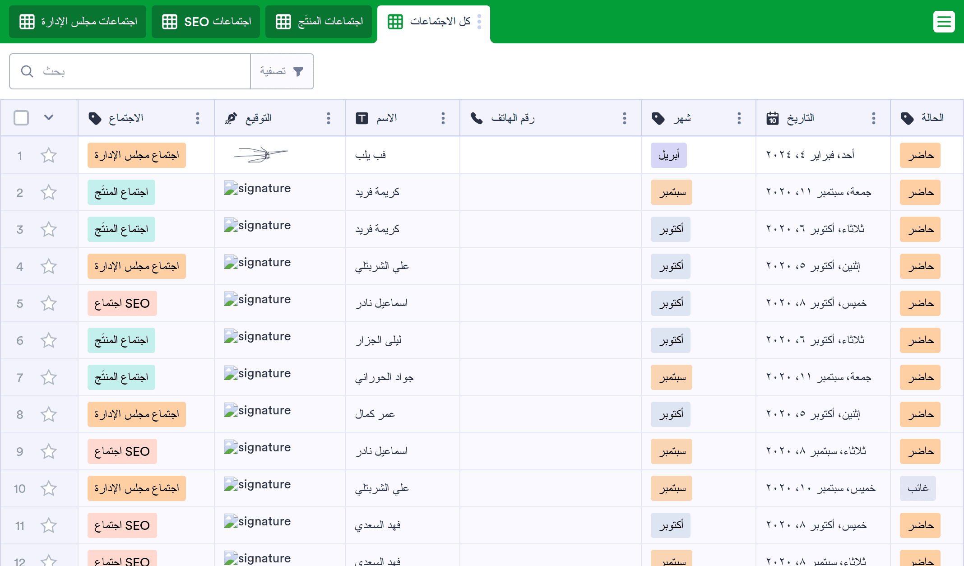The image size is (964, 566).
Task: Click the funnel filter icon
Action: pyautogui.click(x=298, y=71)
